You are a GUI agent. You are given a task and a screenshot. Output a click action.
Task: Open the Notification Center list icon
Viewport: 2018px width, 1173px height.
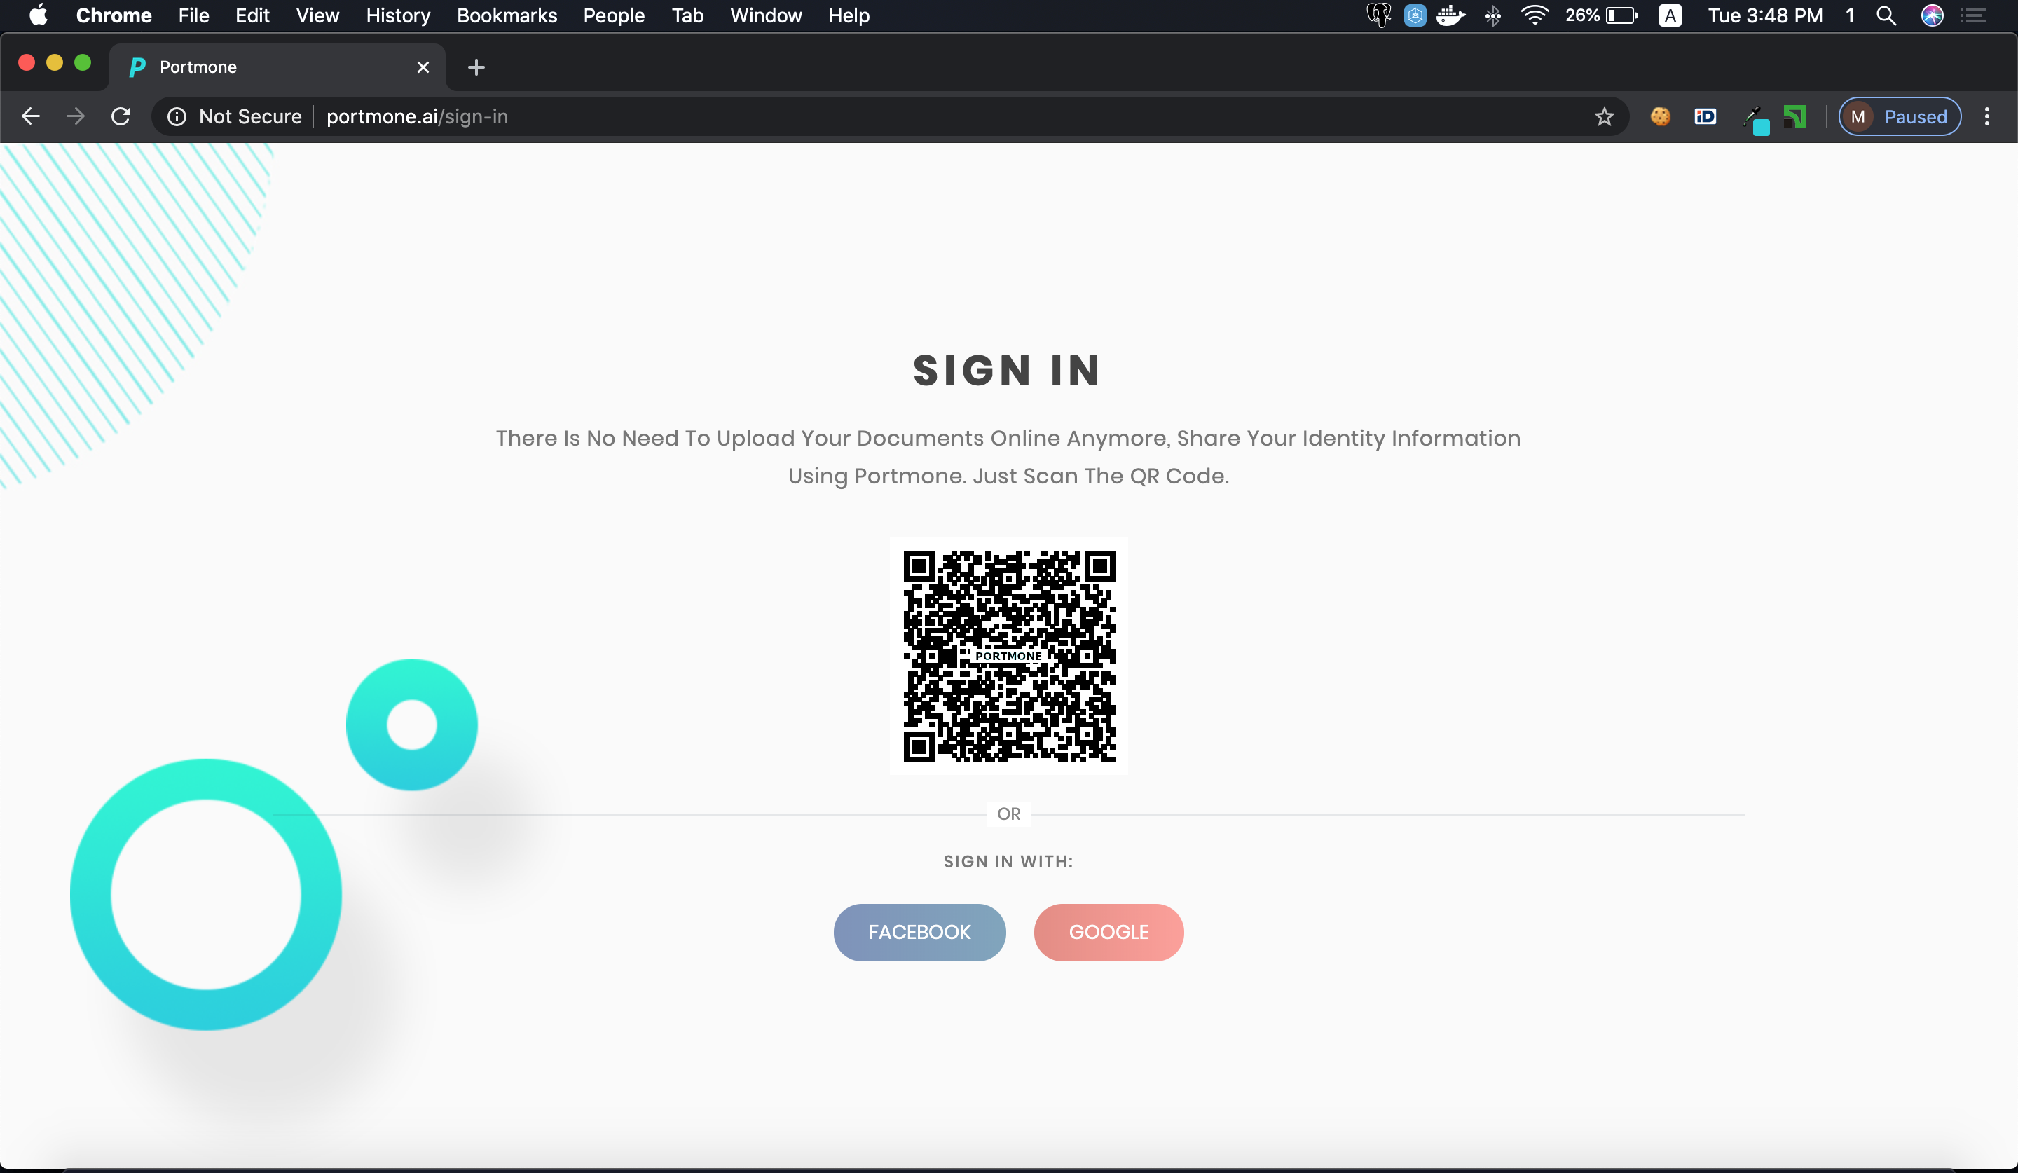click(1973, 15)
